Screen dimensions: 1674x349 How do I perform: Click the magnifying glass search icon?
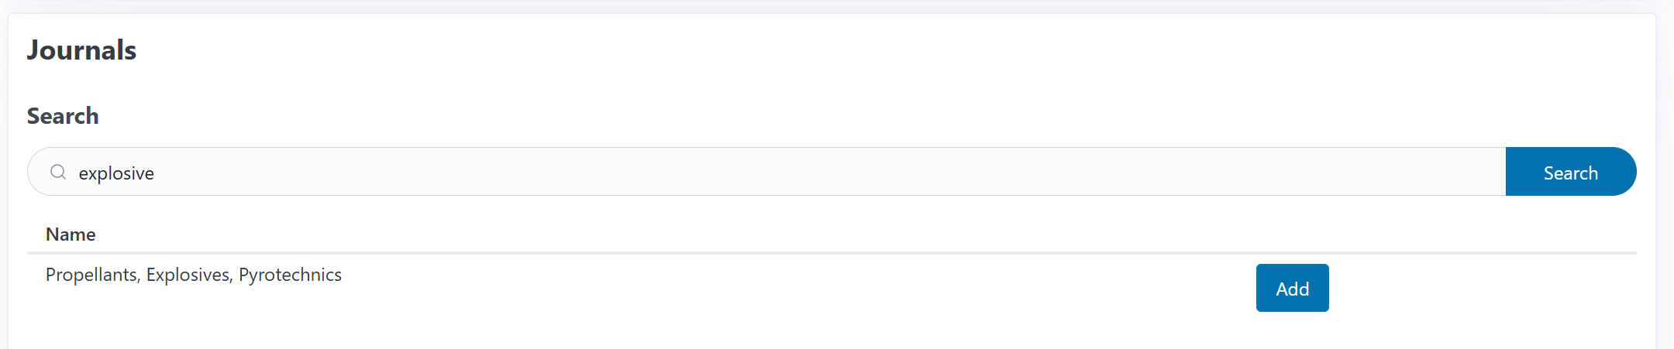[x=58, y=172]
